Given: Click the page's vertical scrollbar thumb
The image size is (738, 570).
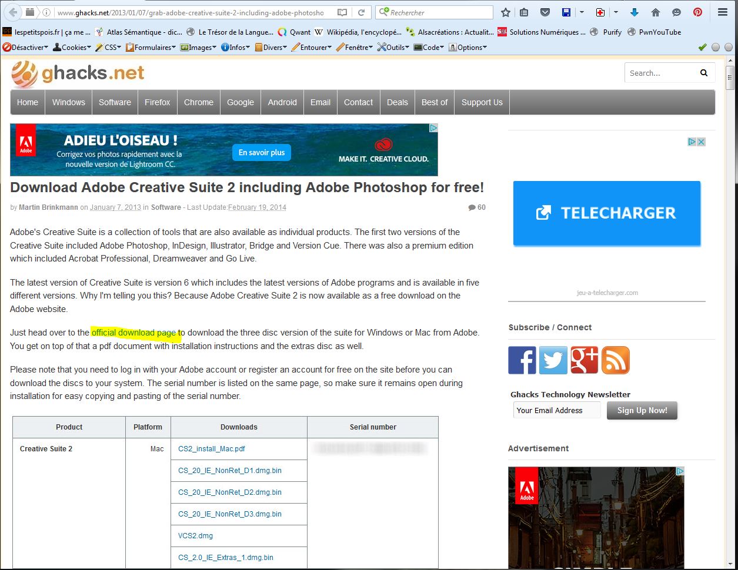Looking at the screenshot, I should (x=730, y=78).
